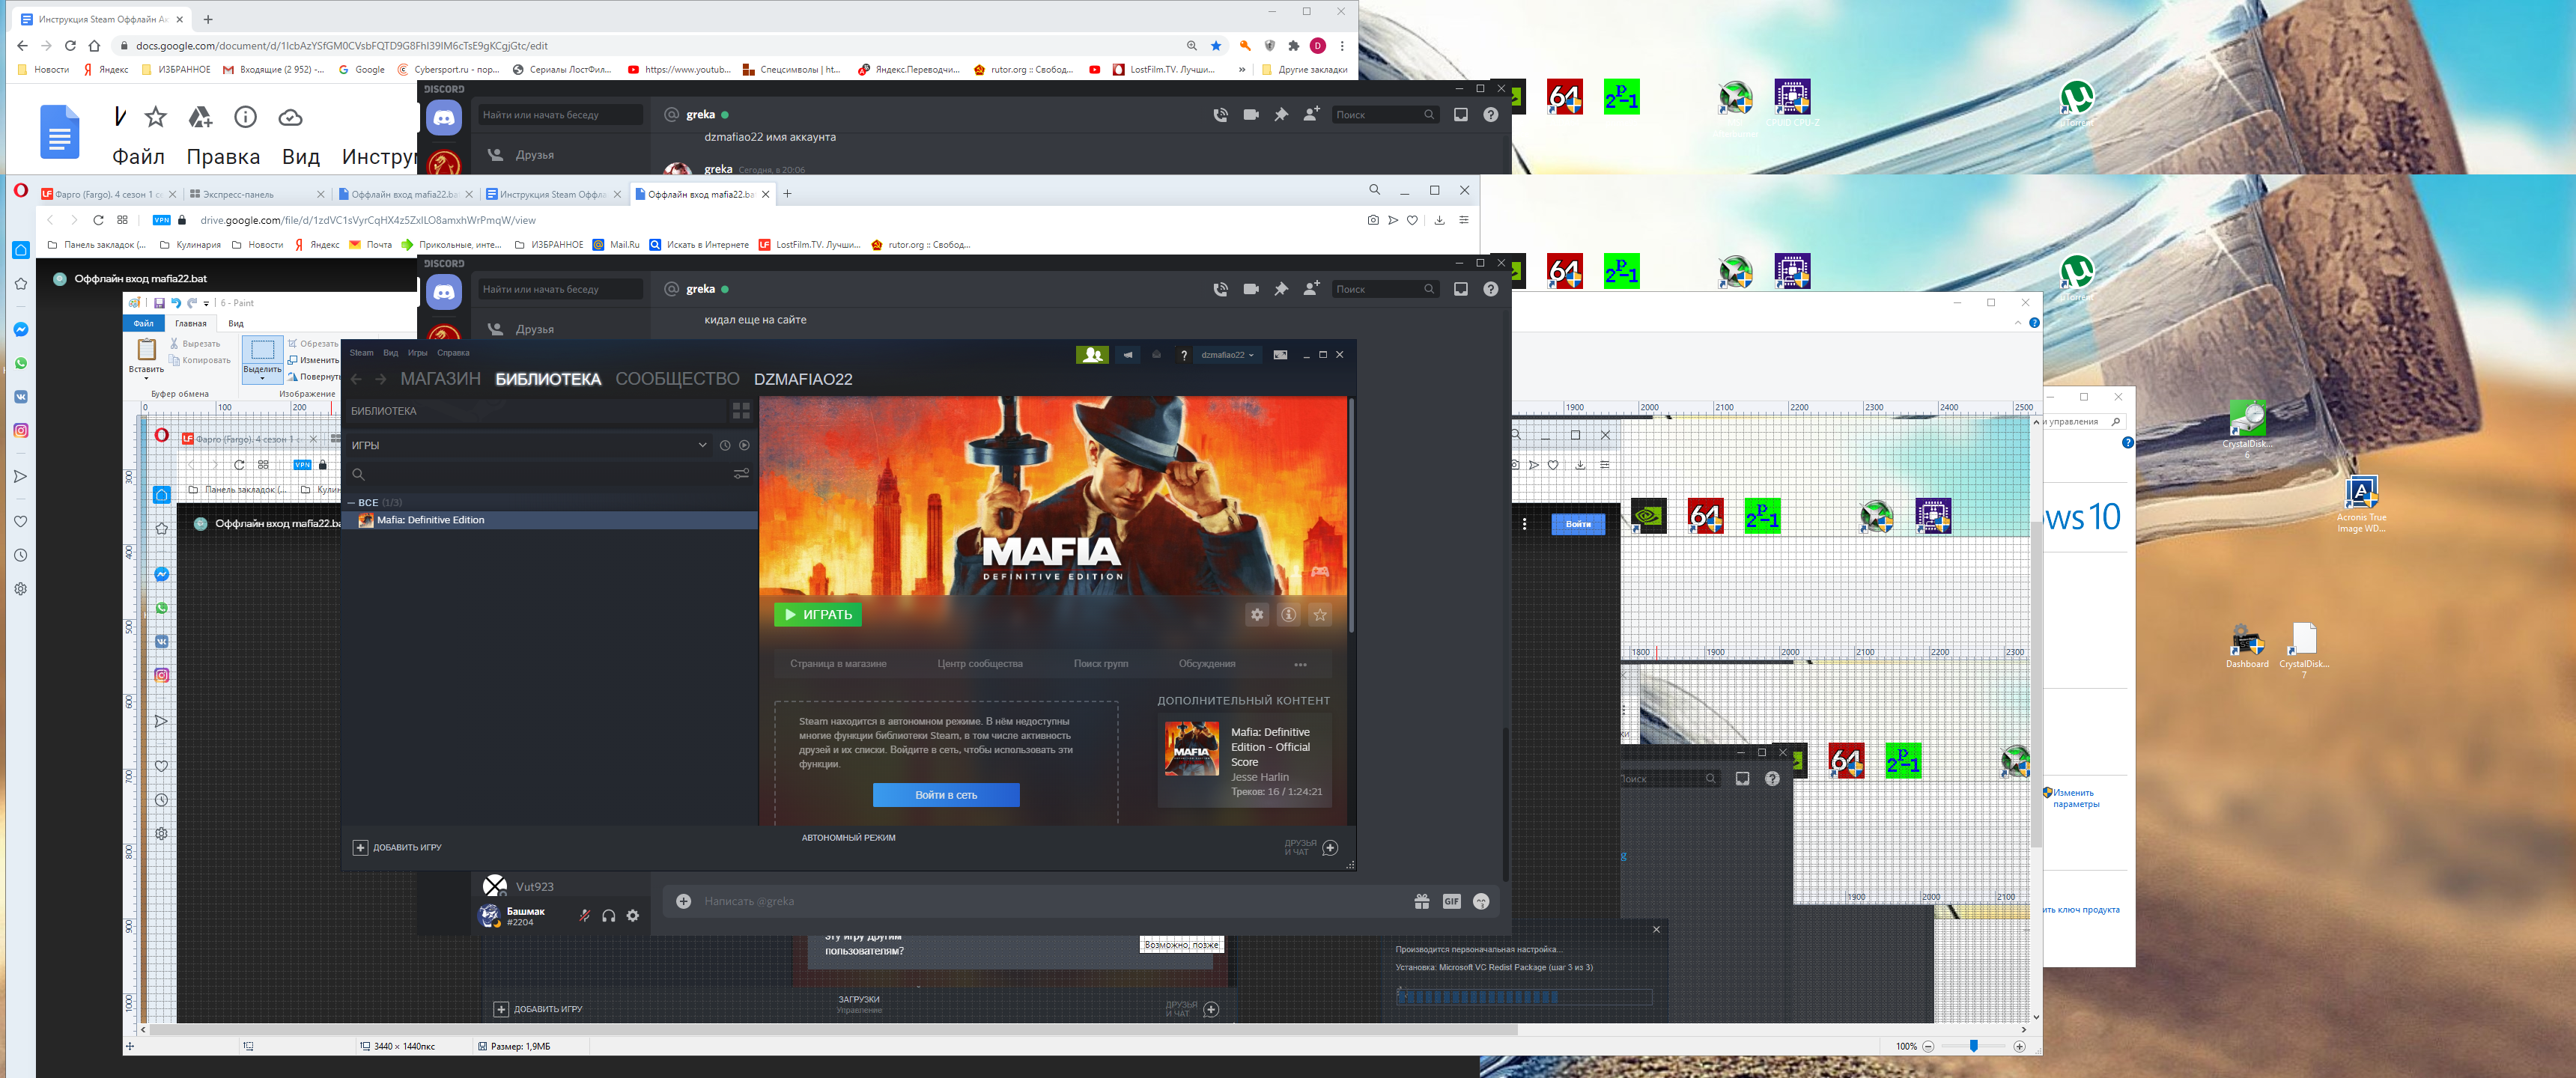
Task: Open Discord user settings gear beside Башмак
Action: point(633,915)
